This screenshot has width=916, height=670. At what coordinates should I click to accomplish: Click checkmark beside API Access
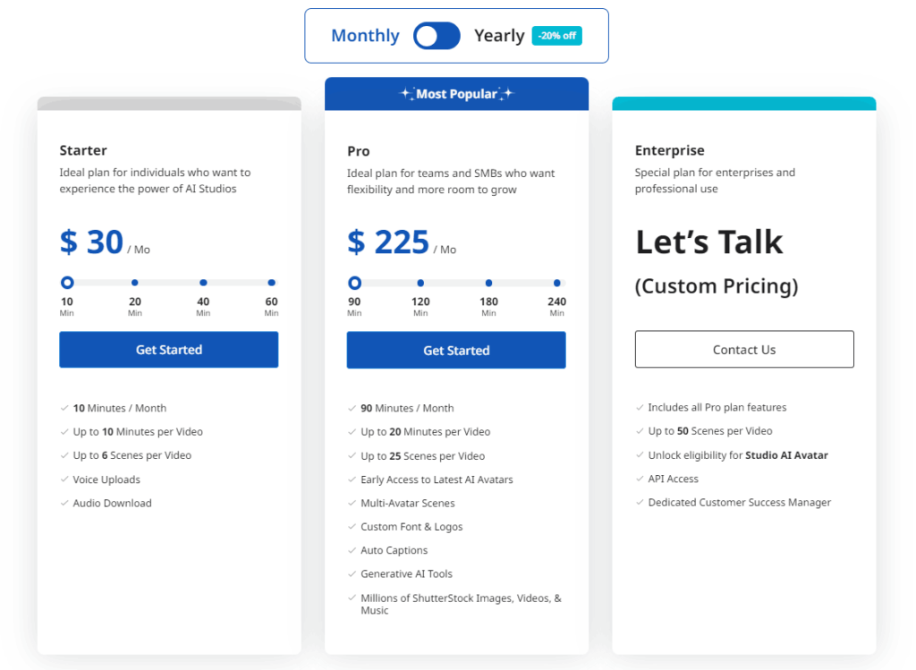[640, 479]
